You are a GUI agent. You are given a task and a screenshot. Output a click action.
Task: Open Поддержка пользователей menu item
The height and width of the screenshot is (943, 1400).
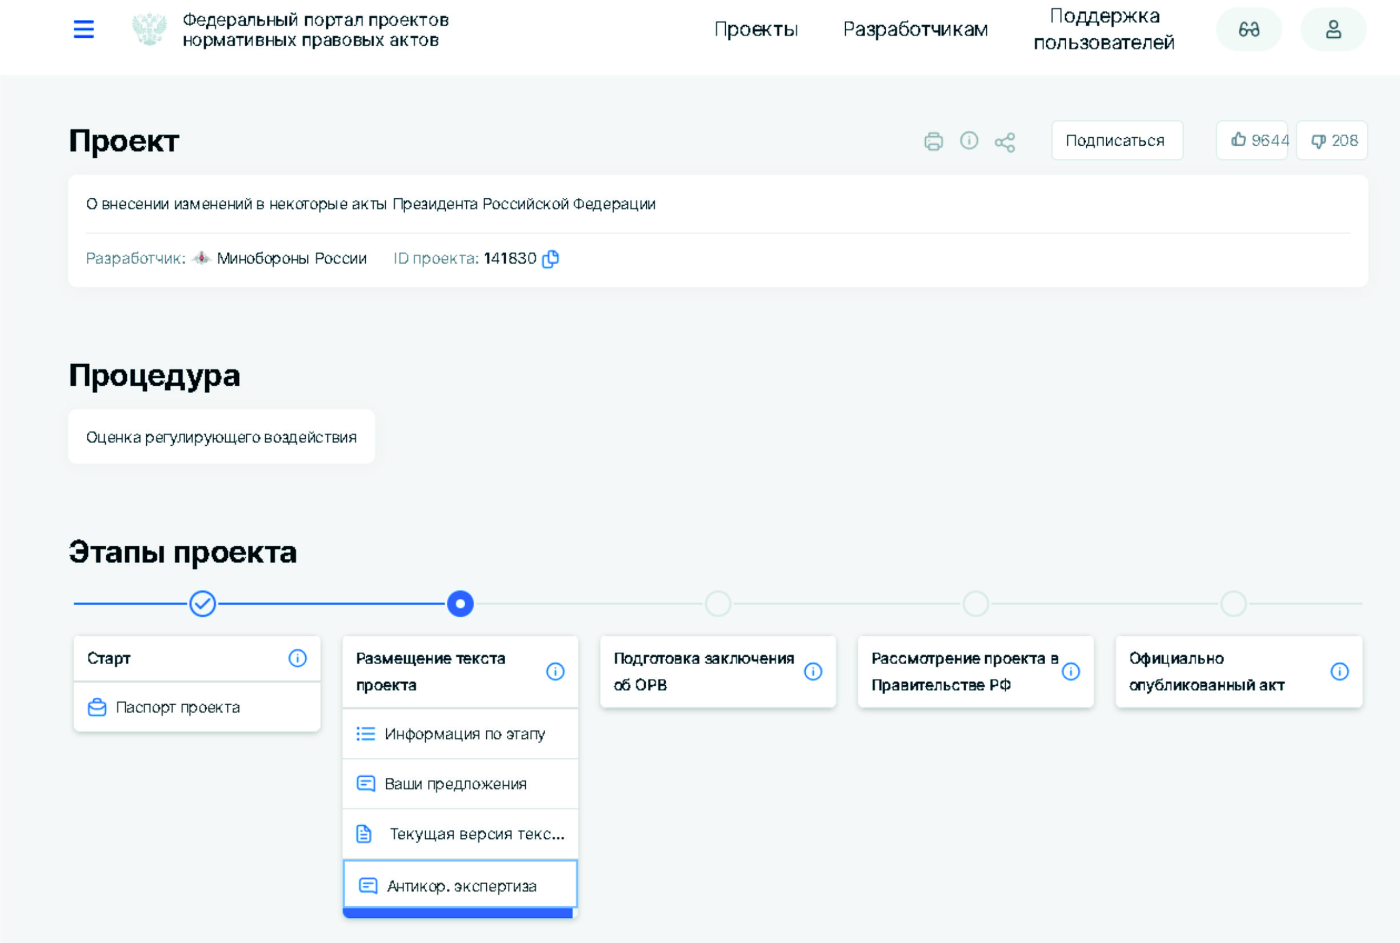[x=1103, y=30]
